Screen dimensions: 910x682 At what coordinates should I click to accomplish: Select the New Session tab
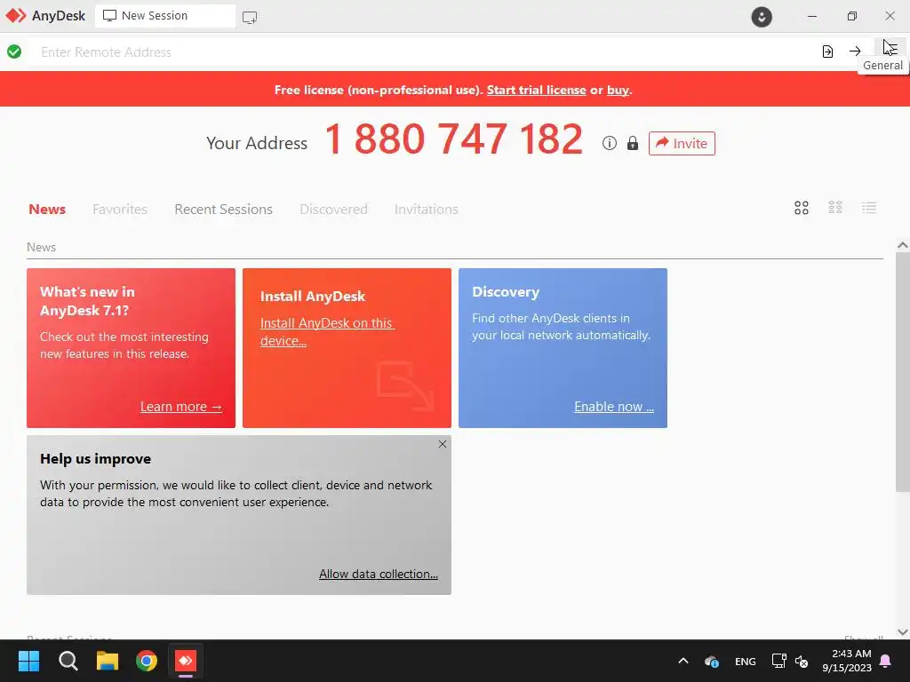pyautogui.click(x=165, y=16)
